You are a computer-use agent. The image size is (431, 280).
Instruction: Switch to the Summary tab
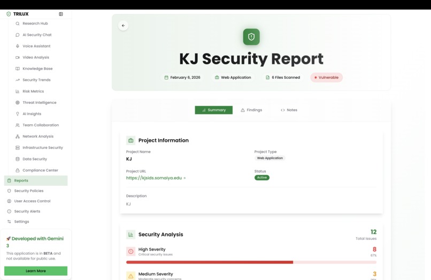[213, 110]
